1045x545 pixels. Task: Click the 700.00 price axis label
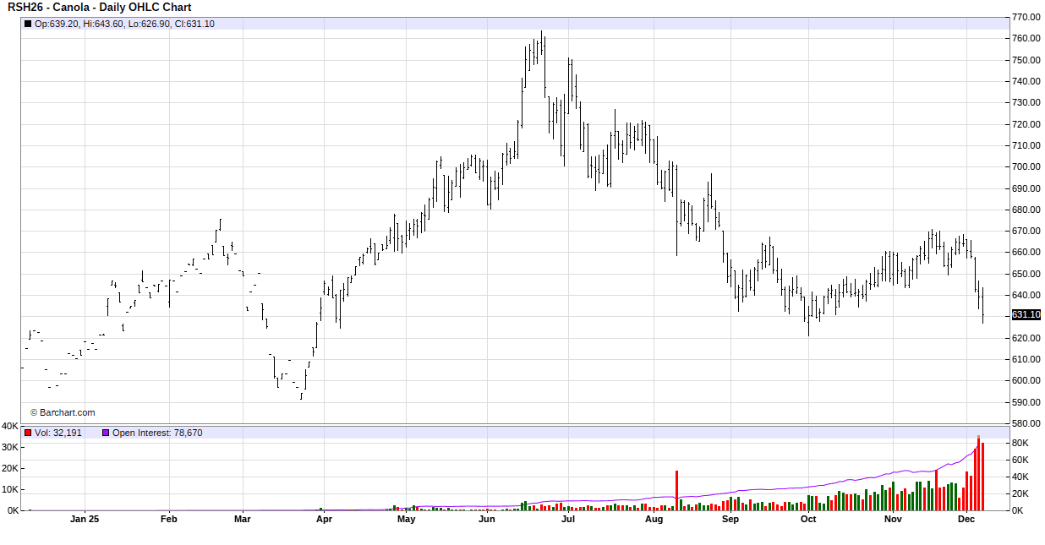point(1026,166)
